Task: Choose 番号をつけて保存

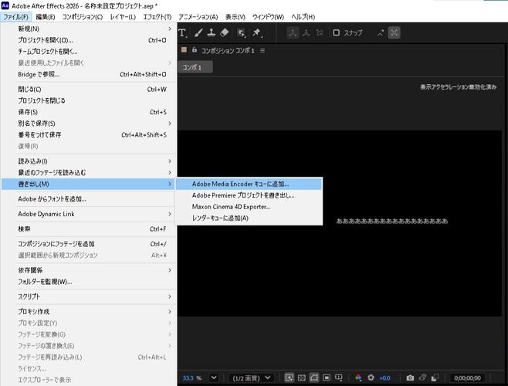Action: [x=89, y=135]
